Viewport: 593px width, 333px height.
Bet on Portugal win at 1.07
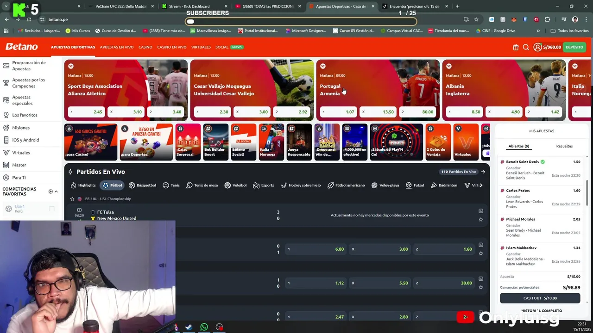click(x=338, y=112)
